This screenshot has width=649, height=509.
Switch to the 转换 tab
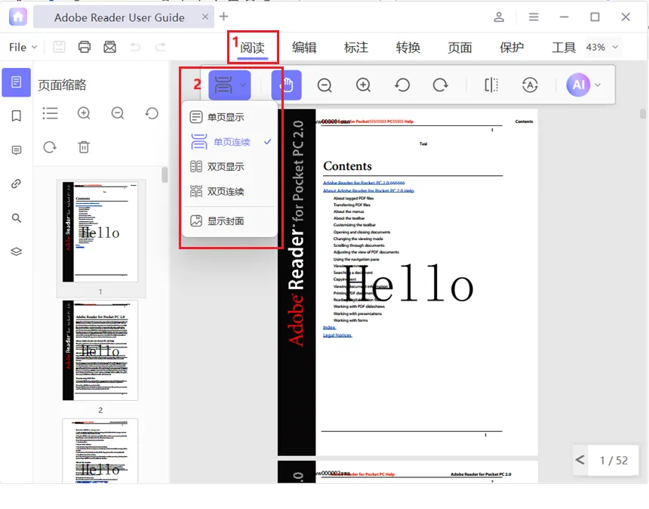[x=408, y=48]
